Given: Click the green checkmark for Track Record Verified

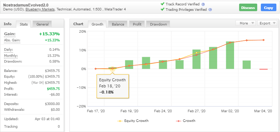Looking at the screenshot, I should tap(162, 4).
